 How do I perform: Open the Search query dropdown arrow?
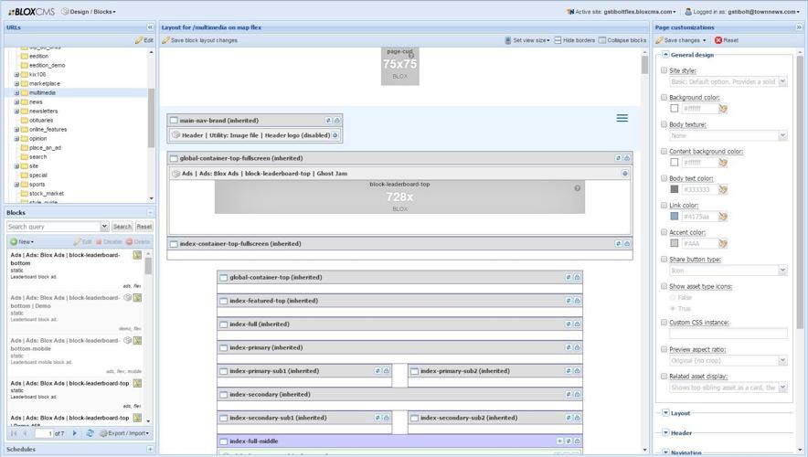pyautogui.click(x=104, y=227)
